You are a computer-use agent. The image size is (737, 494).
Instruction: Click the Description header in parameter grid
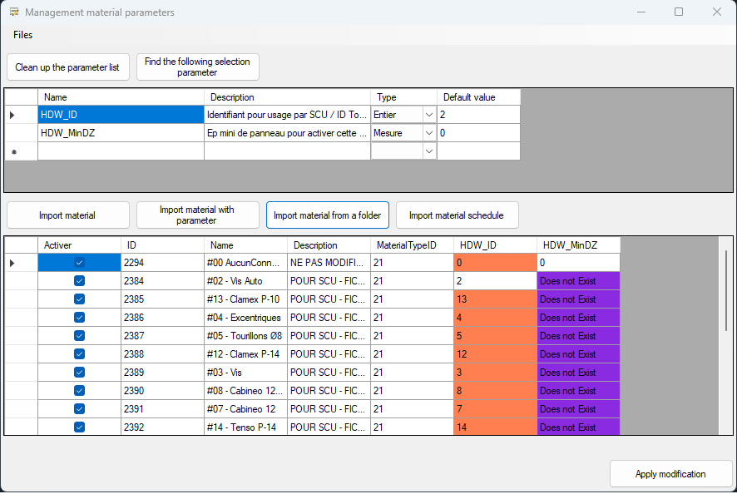pos(287,97)
